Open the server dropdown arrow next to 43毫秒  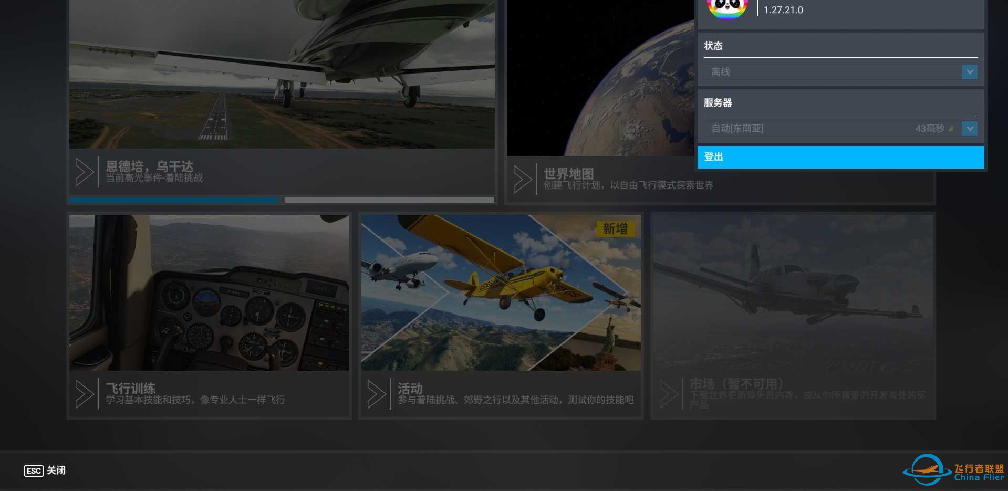(x=970, y=129)
